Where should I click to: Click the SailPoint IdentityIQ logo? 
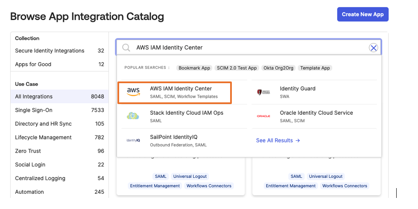pyautogui.click(x=133, y=140)
